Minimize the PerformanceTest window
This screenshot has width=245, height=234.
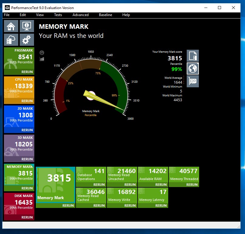[206, 8]
